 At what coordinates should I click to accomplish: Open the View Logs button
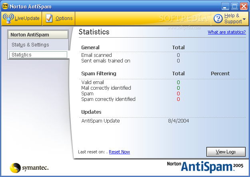coord(226,152)
